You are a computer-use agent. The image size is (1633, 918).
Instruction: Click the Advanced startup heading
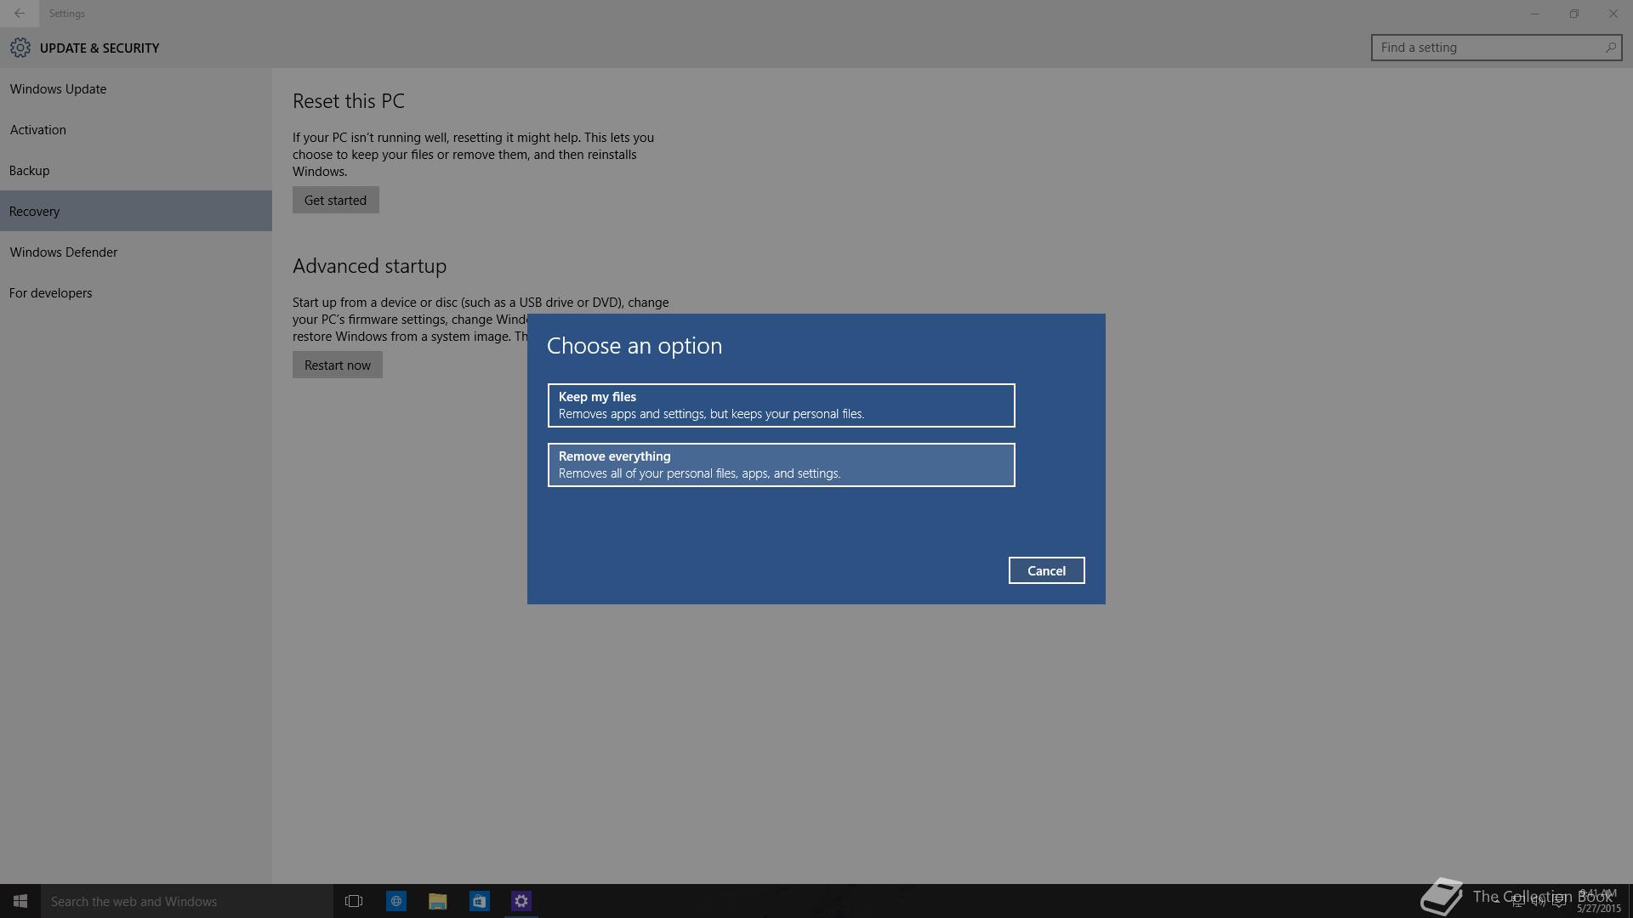pyautogui.click(x=369, y=266)
